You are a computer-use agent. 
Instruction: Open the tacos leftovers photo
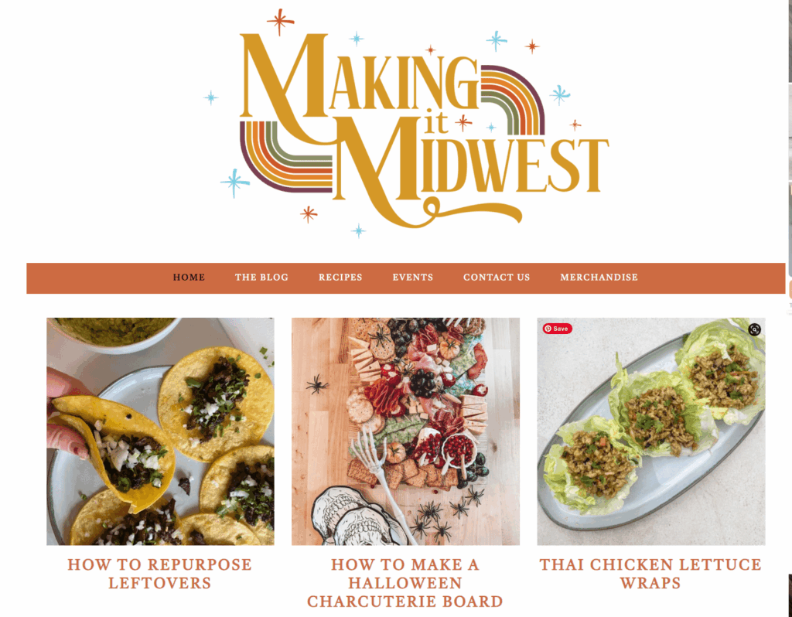(161, 431)
